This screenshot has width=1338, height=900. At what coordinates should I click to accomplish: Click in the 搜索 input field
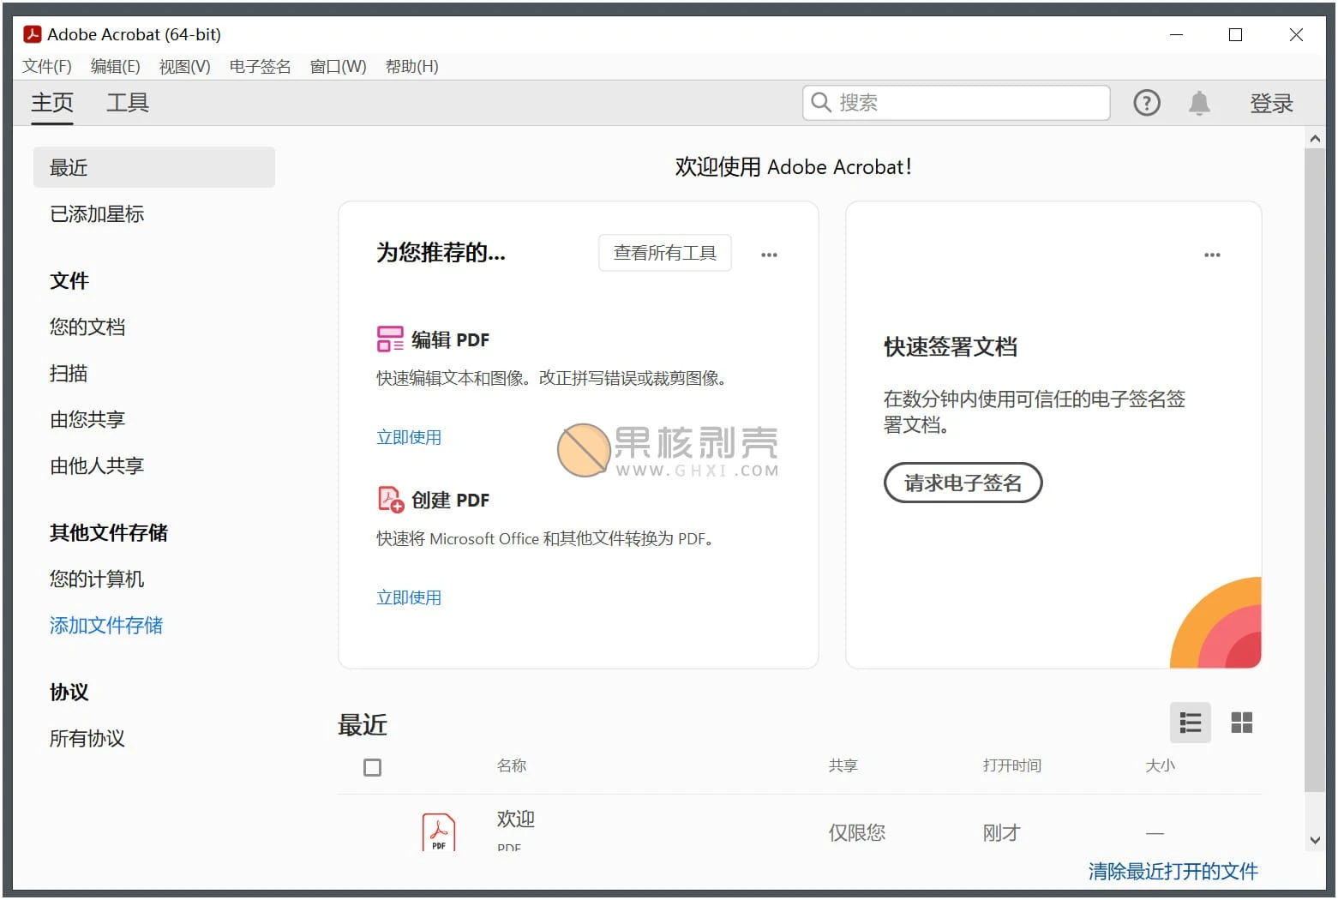pyautogui.click(x=969, y=103)
